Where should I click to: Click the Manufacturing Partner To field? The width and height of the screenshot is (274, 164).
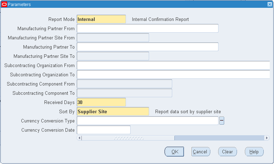[147, 47]
